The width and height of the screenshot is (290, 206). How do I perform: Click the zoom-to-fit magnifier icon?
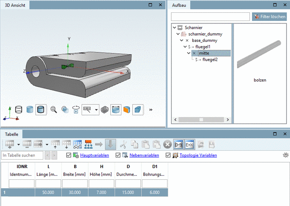53,110
